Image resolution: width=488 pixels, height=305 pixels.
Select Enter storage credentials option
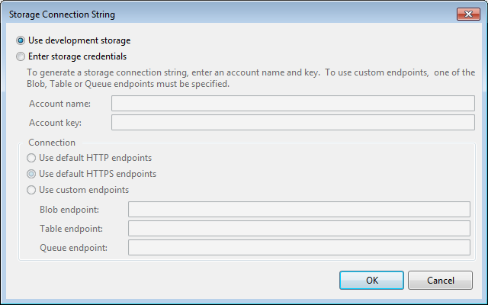click(x=21, y=56)
